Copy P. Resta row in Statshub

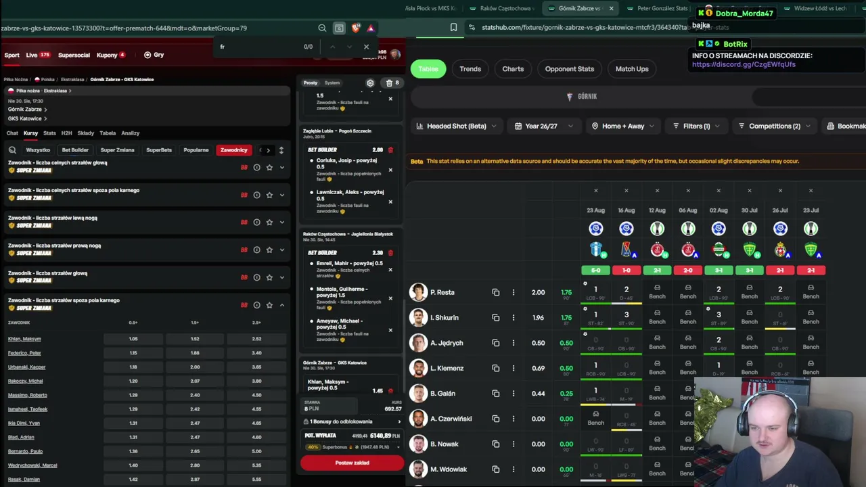point(496,292)
